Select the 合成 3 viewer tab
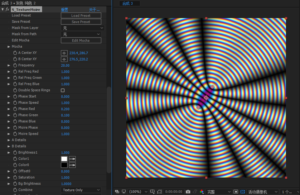This screenshot has height=195, width=300. tap(128, 3)
